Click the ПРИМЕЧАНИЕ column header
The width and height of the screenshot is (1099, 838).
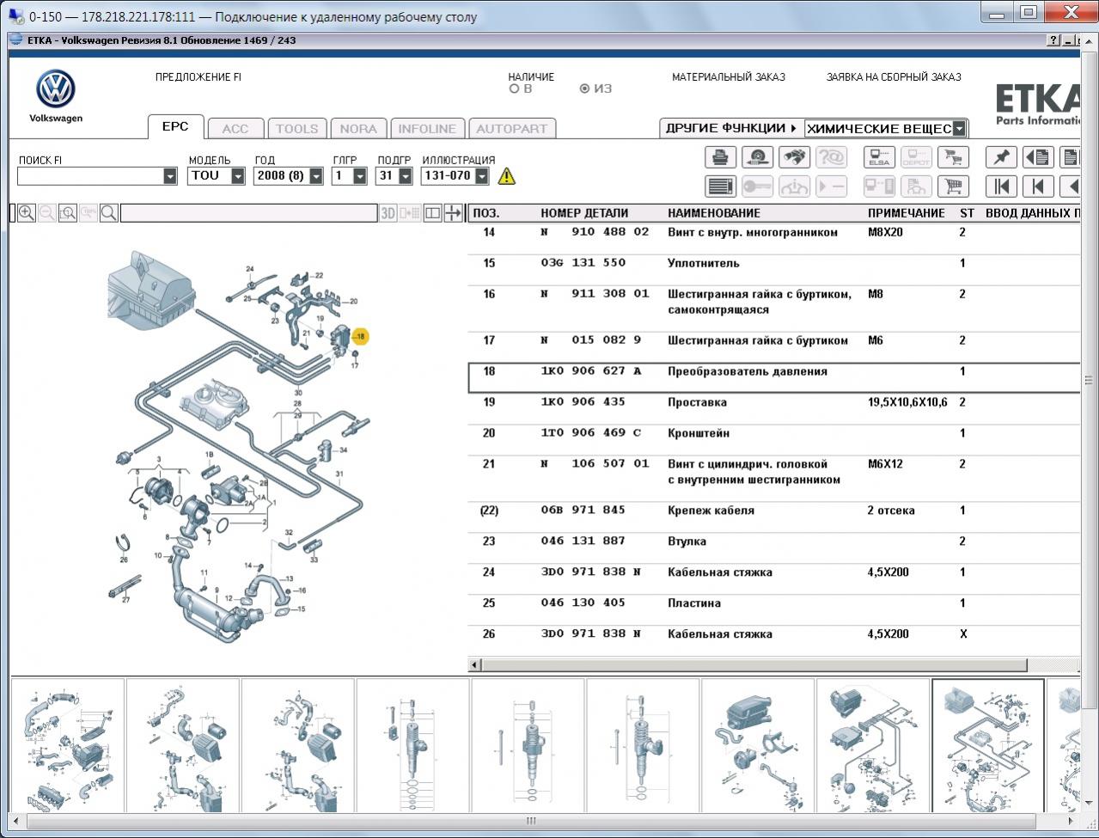click(907, 213)
